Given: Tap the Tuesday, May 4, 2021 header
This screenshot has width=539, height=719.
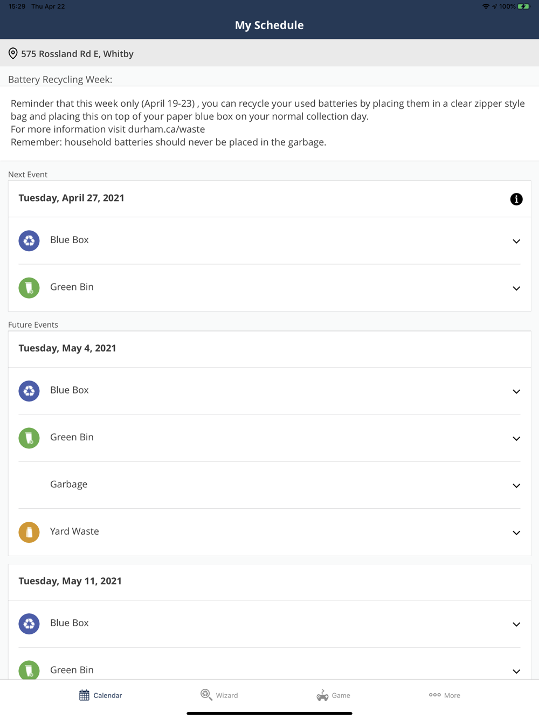Looking at the screenshot, I should point(67,348).
